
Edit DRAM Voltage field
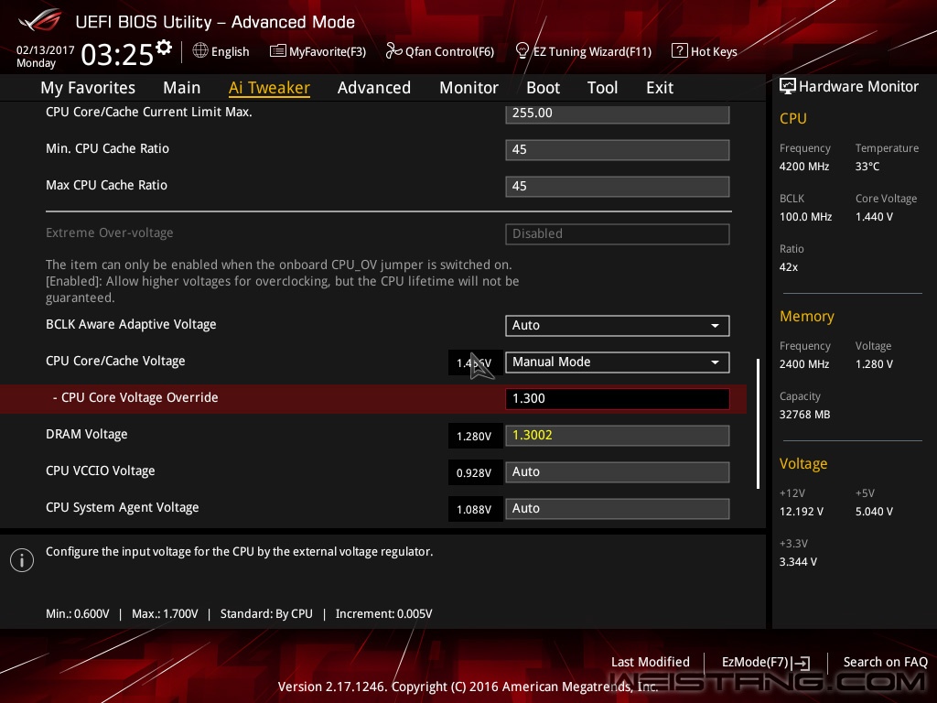click(618, 435)
